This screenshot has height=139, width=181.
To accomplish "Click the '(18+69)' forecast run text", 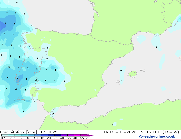I will 171,132.
